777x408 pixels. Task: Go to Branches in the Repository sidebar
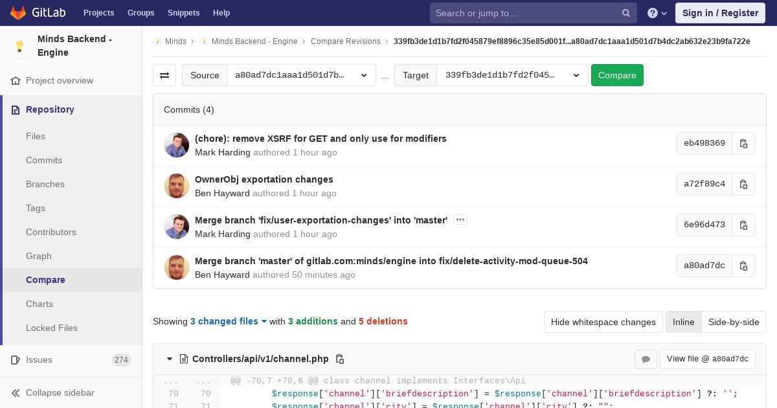(x=45, y=184)
